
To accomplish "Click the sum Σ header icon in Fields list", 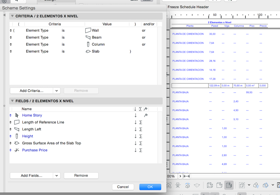I will (x=140, y=109).
